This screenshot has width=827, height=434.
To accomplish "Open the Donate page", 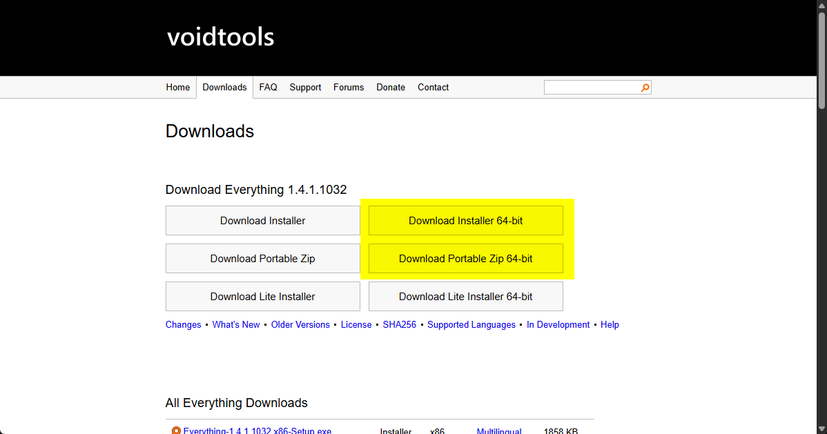I will tap(390, 88).
